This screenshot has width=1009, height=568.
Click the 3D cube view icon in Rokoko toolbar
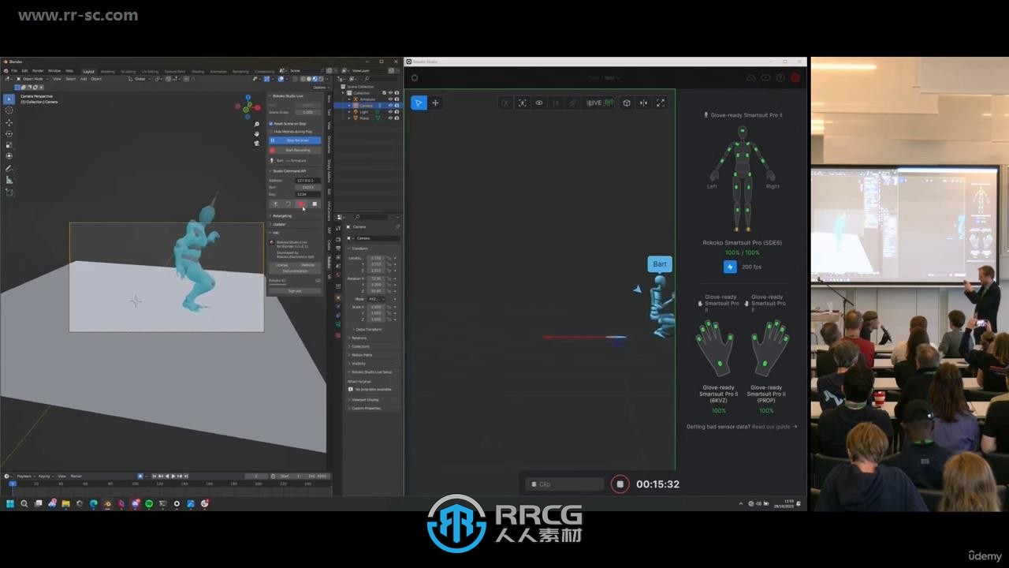[x=627, y=103]
